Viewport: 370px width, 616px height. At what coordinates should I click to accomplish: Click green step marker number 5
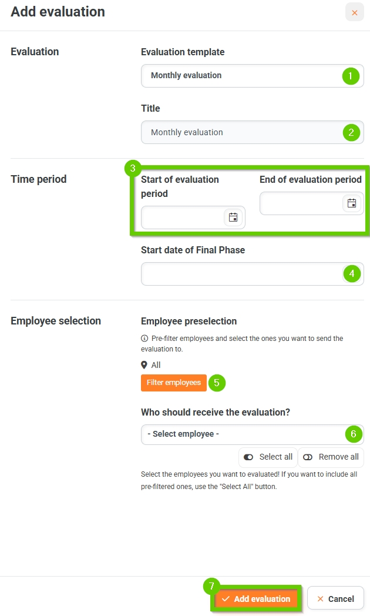tap(217, 383)
